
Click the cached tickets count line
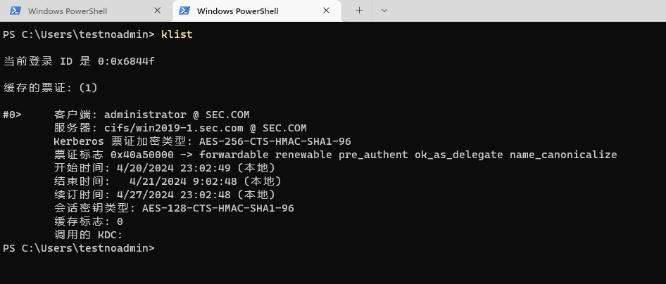(x=51, y=88)
